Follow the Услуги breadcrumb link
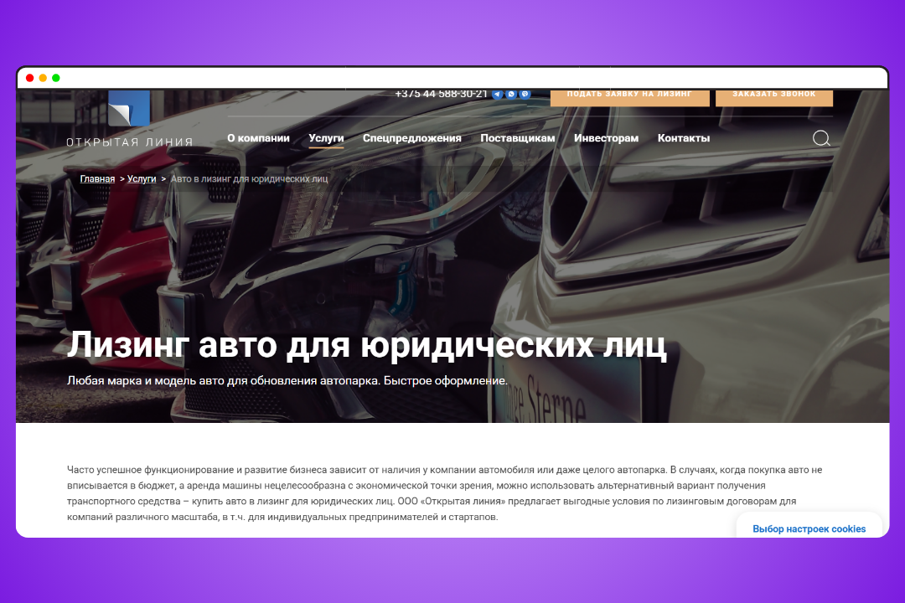 coord(142,179)
